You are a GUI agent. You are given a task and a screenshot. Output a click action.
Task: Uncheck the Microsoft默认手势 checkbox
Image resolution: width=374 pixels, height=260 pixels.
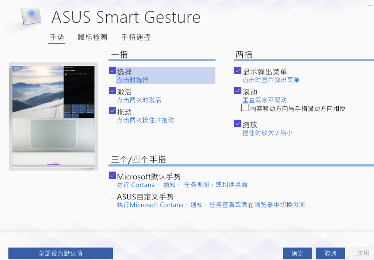(112, 175)
